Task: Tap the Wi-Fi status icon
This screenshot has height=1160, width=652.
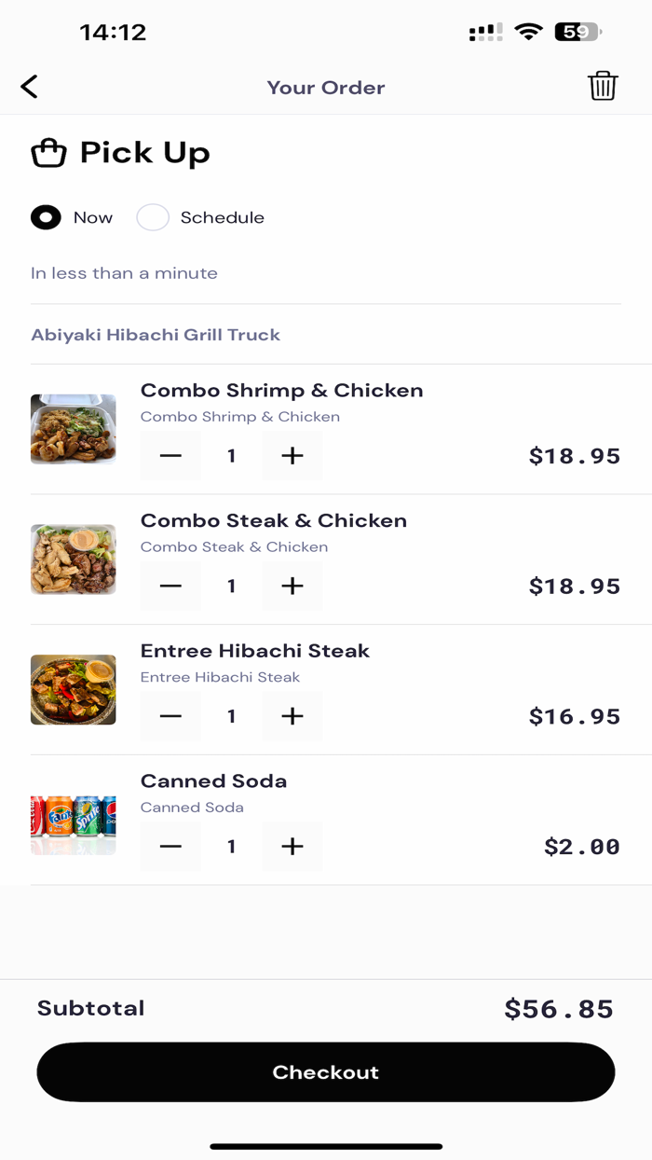Action: (x=529, y=31)
